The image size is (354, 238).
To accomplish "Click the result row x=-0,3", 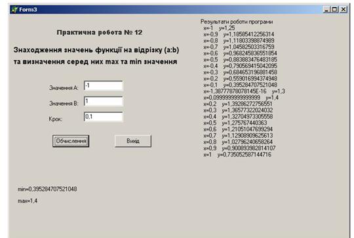I will click(240, 72).
